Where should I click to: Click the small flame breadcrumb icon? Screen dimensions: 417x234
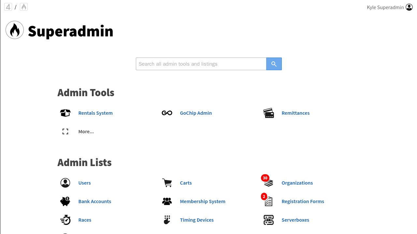tap(24, 7)
